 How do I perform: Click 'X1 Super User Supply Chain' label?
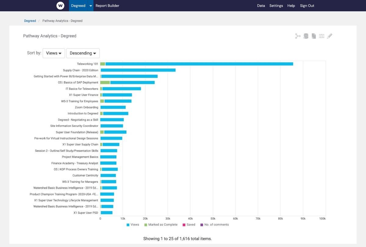coord(81,145)
